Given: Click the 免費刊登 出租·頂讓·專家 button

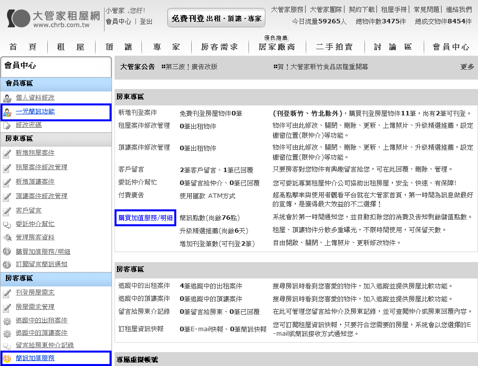Looking at the screenshot, I should pyautogui.click(x=217, y=18).
